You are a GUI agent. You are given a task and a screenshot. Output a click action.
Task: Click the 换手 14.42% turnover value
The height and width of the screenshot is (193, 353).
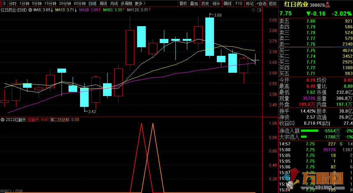308,111
